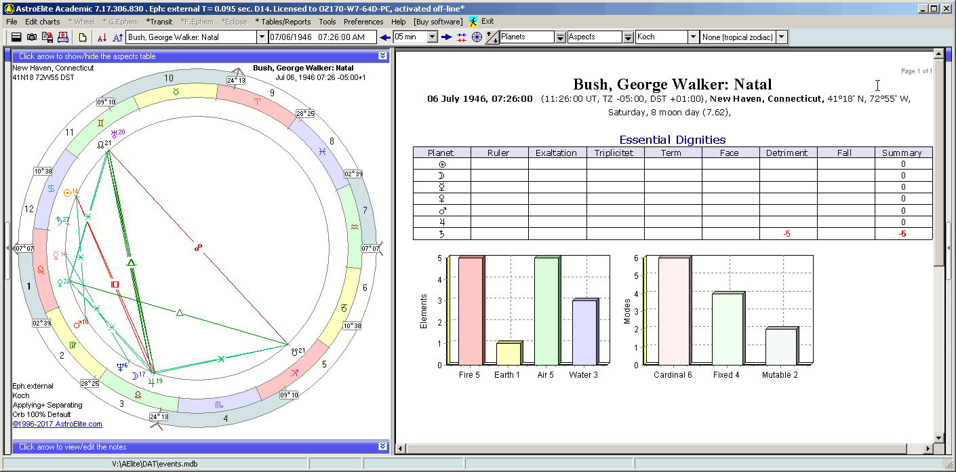Click the Mars glyph in the chart wheel
Image resolution: width=956 pixels, height=472 pixels.
tap(77, 325)
